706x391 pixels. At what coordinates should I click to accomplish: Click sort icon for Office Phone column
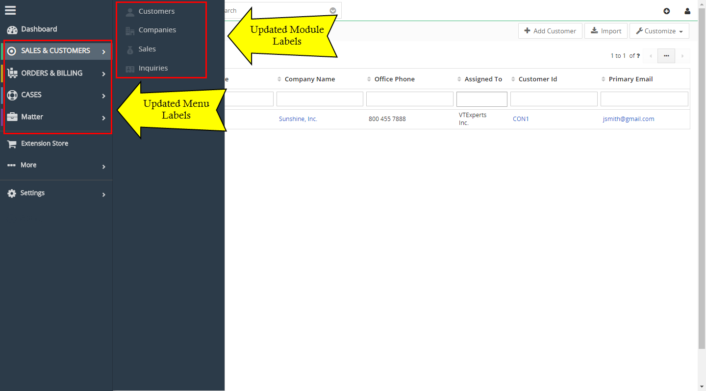click(369, 79)
